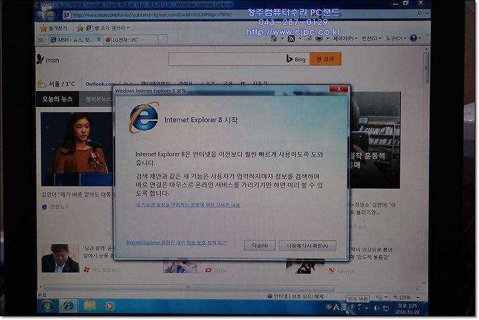The height and width of the screenshot is (320, 479).
Task: Select the 많이본뉴스 tab
Action: pos(98,99)
